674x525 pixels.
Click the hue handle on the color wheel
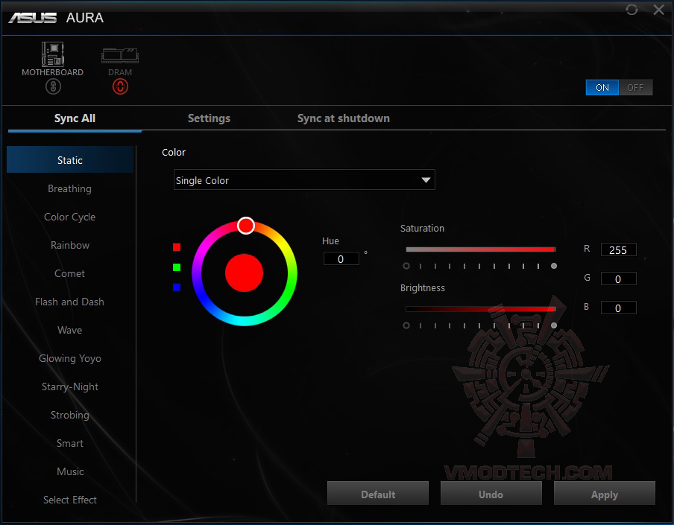click(x=246, y=226)
